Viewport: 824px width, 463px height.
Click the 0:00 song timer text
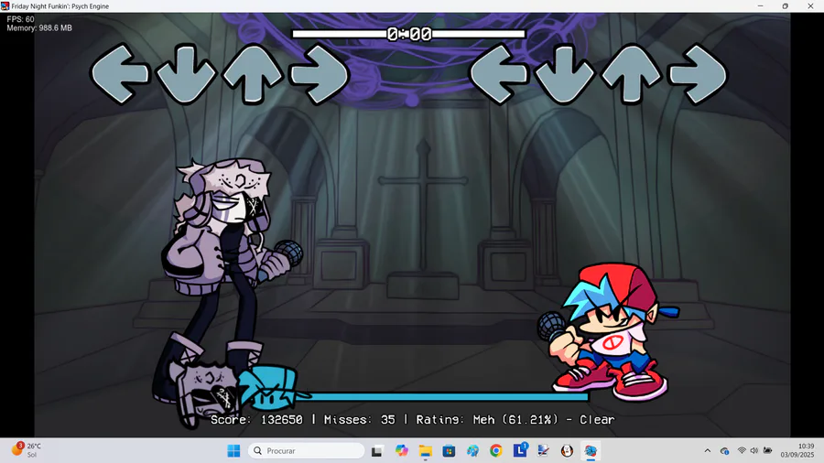(409, 34)
